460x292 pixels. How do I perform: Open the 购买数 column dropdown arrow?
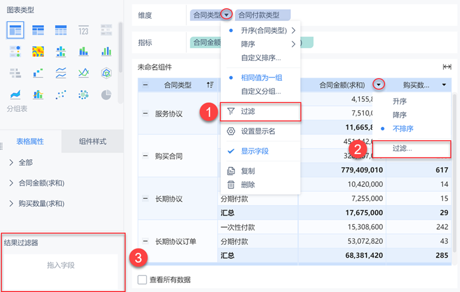(x=444, y=85)
